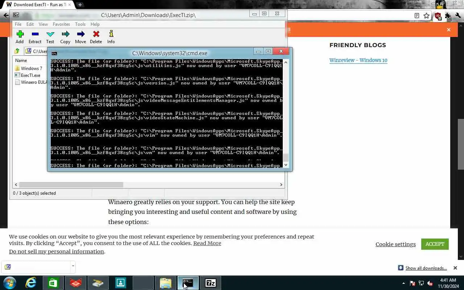Screen dimensions: 464x290
Task: Select the Winaero EULA file row
Action: point(31,82)
